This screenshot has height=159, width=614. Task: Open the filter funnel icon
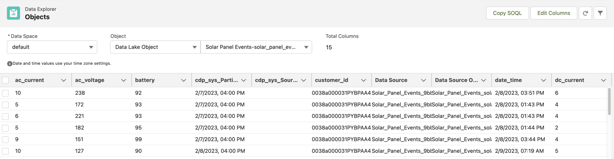[x=600, y=13]
